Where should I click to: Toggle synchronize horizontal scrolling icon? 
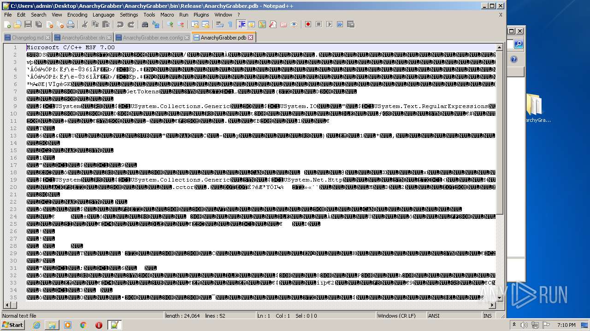[206, 24]
